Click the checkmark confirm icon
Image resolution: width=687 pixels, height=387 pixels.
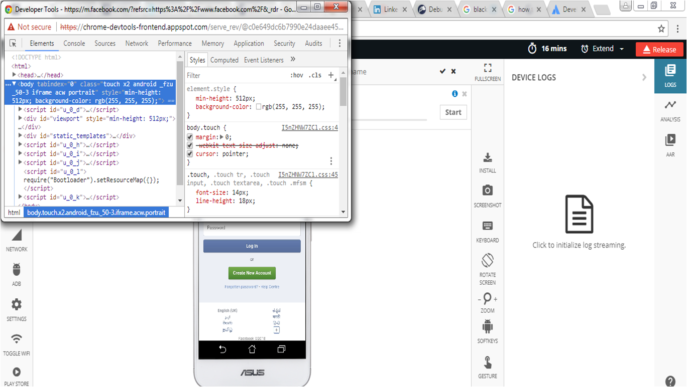click(x=442, y=72)
